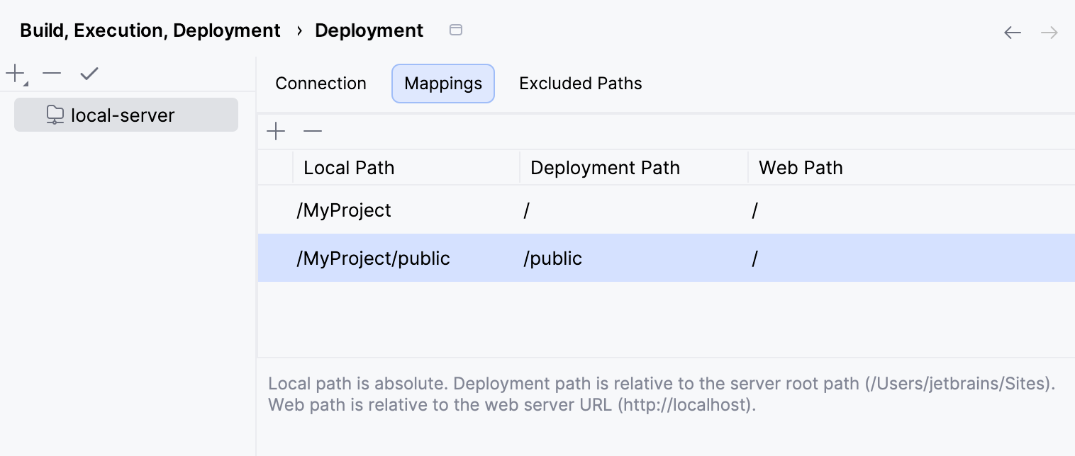1075x456 pixels.
Task: Click the dialog icon next to Deployment title
Action: click(455, 30)
